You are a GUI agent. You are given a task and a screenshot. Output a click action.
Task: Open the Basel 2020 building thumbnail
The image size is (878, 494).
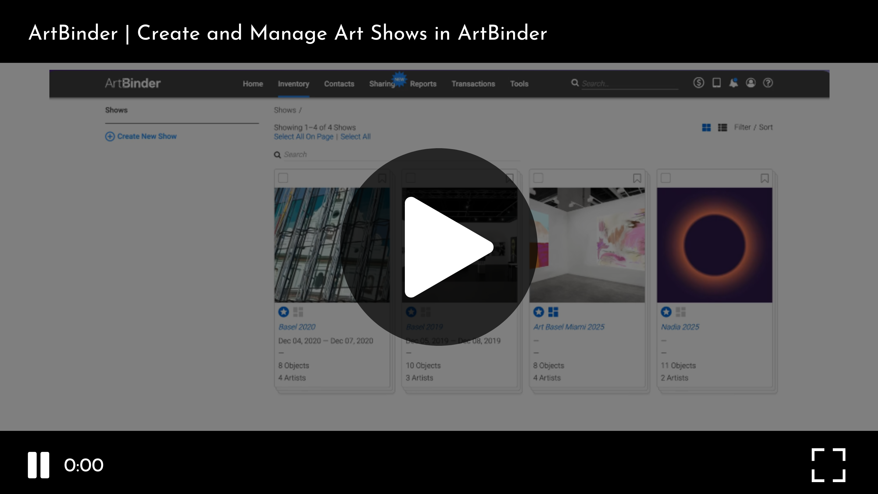click(x=332, y=245)
